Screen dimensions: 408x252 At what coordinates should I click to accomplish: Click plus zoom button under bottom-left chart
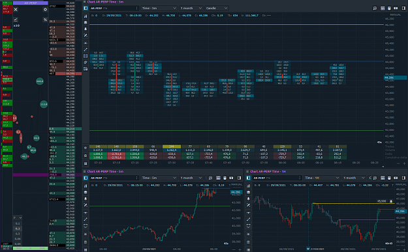[x=240, y=249]
